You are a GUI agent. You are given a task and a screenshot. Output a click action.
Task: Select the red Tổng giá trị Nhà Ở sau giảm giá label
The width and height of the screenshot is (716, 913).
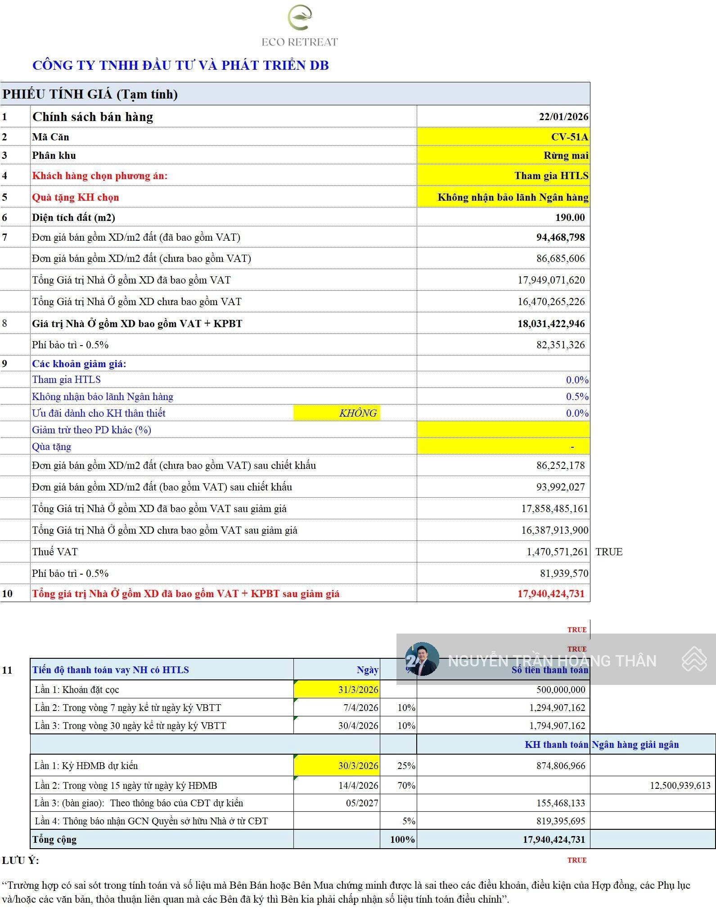(x=185, y=594)
